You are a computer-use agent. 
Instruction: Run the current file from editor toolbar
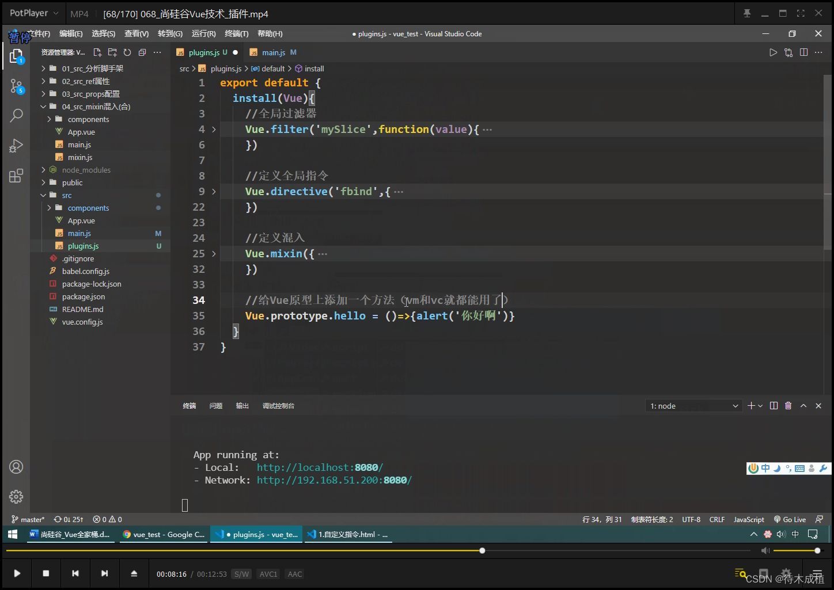tap(773, 52)
